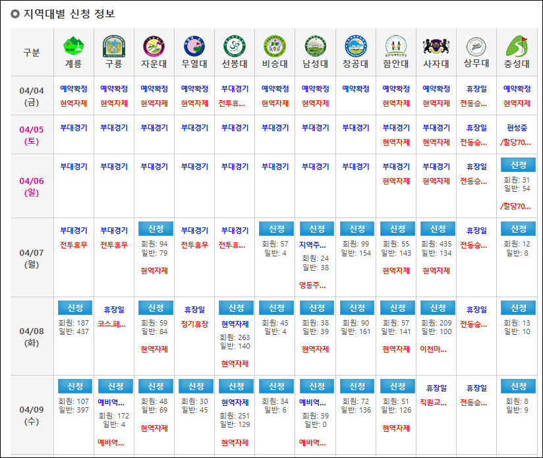This screenshot has width=543, height=458.
Task: Apply for 충성대 on 04/09
Action: click(x=518, y=386)
